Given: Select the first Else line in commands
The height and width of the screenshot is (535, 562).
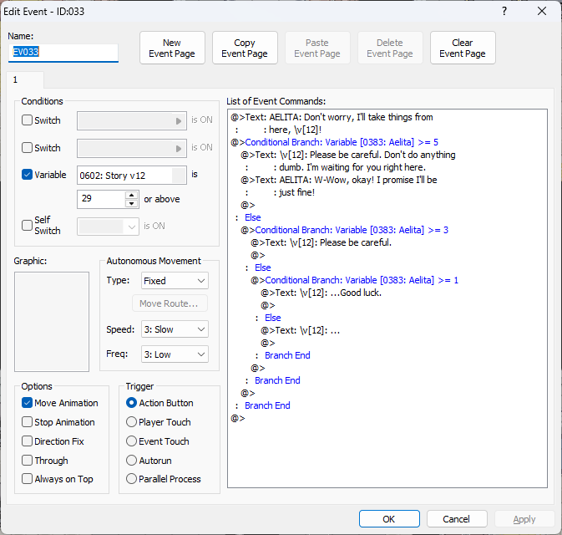Looking at the screenshot, I should (253, 217).
